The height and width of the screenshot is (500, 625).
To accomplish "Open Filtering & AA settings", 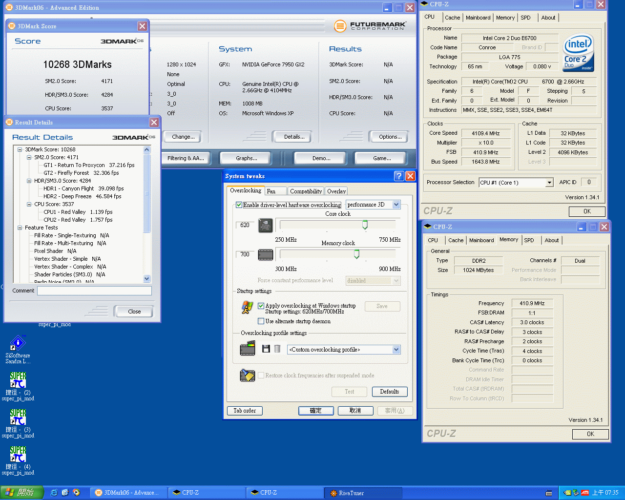I will tap(186, 158).
